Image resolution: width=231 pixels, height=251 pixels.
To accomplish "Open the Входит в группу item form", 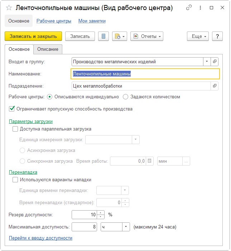I will click(215, 61).
